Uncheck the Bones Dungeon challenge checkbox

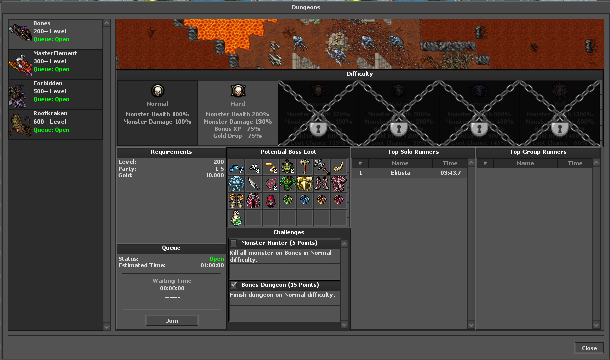[x=234, y=285]
